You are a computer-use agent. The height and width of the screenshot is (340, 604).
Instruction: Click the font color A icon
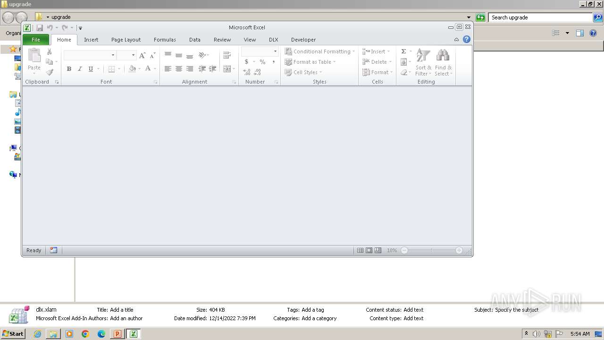coord(148,69)
